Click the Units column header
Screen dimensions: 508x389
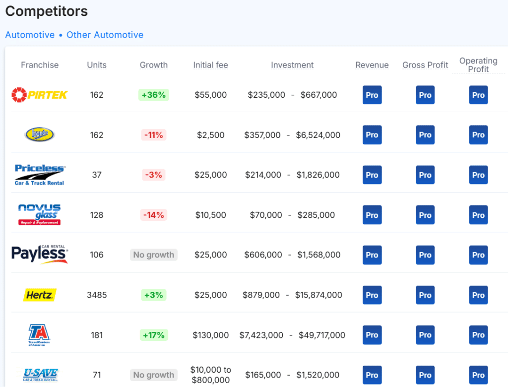point(97,65)
